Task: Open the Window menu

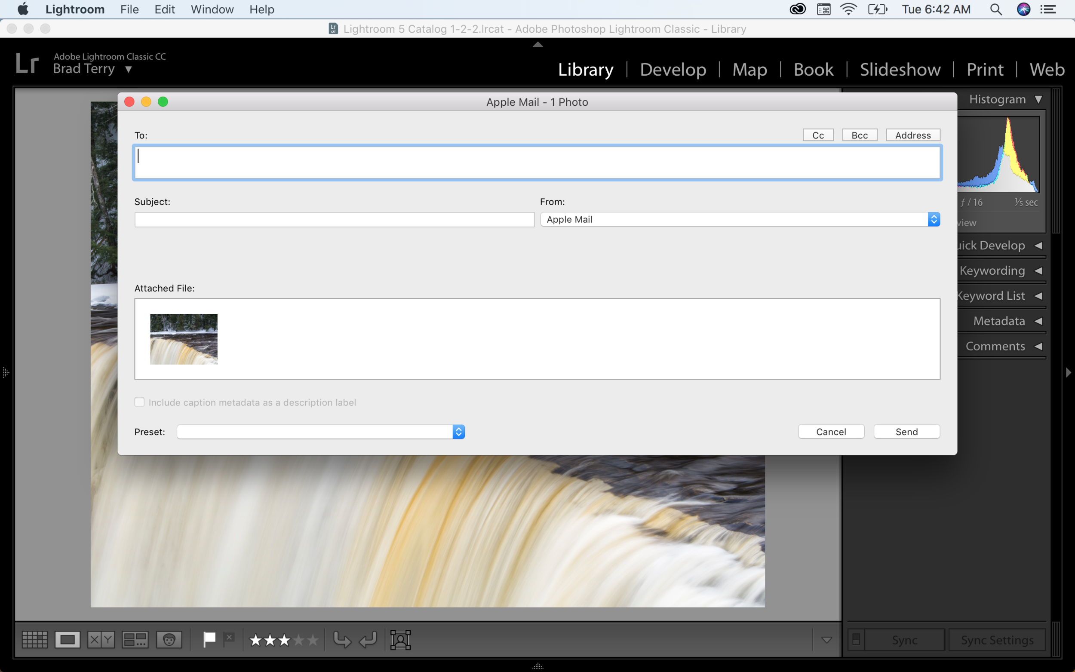Action: point(212,9)
